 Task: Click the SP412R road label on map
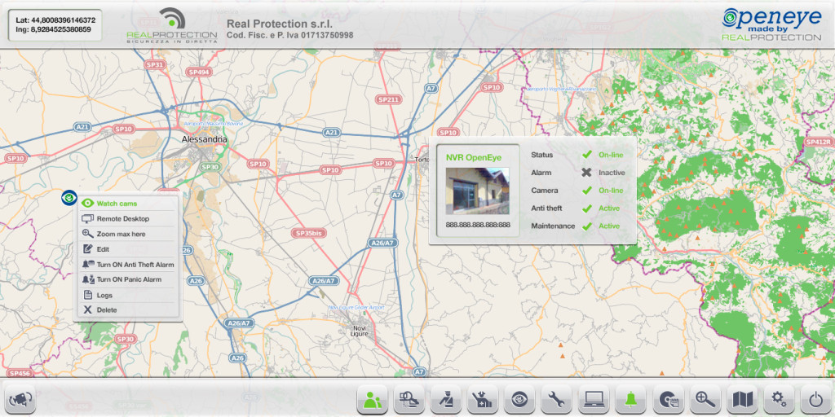818,142
